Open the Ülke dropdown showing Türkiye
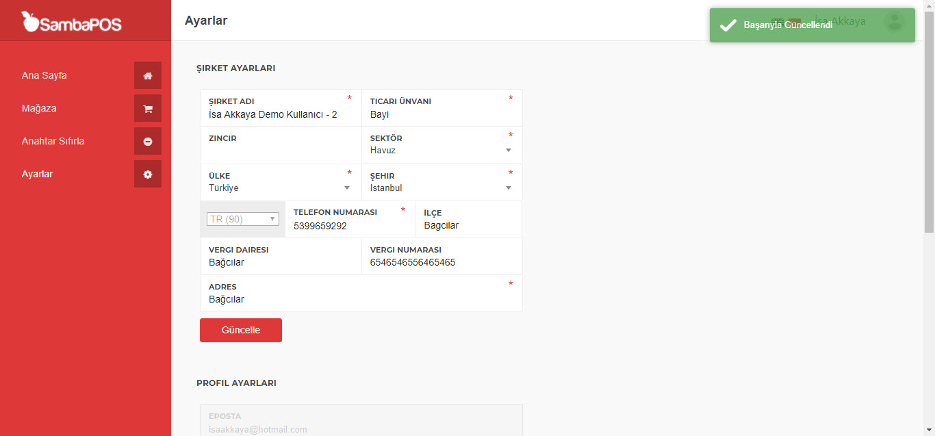 click(x=280, y=188)
